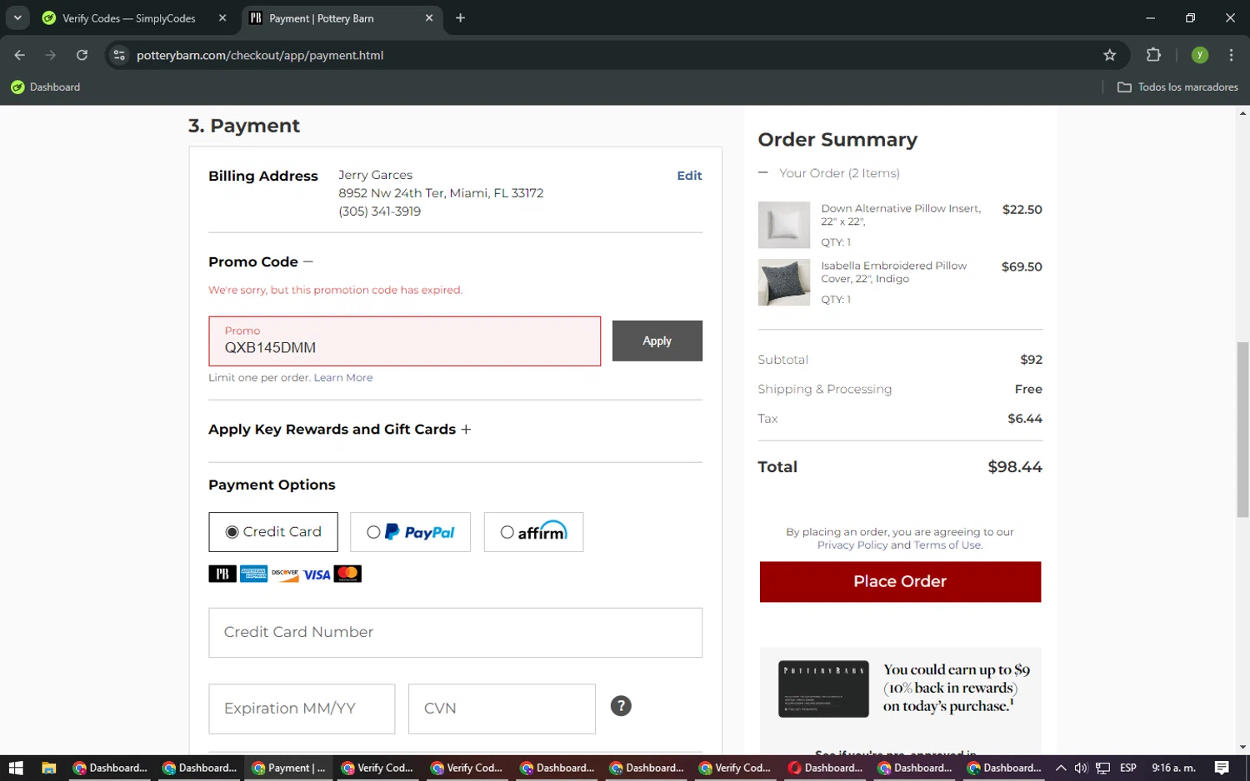Open the Learn More promo link
This screenshot has width=1250, height=781.
pyautogui.click(x=343, y=378)
